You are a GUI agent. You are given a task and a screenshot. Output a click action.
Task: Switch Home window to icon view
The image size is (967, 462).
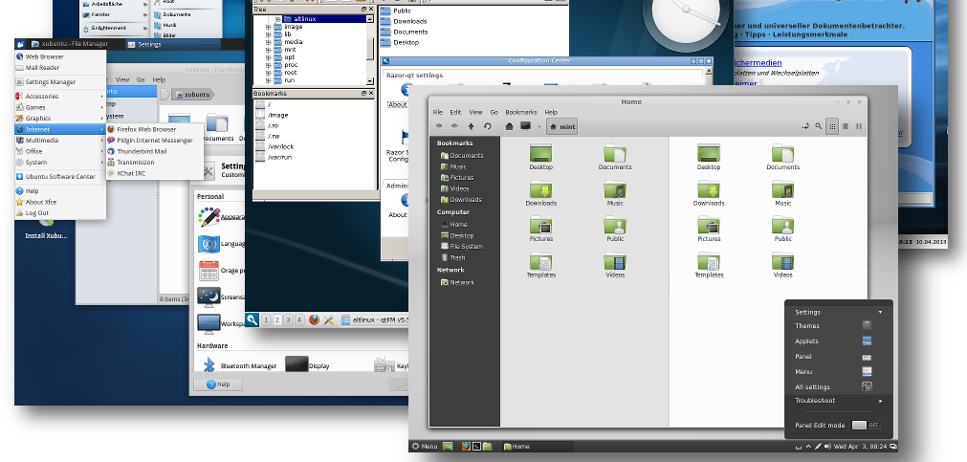coord(832,126)
